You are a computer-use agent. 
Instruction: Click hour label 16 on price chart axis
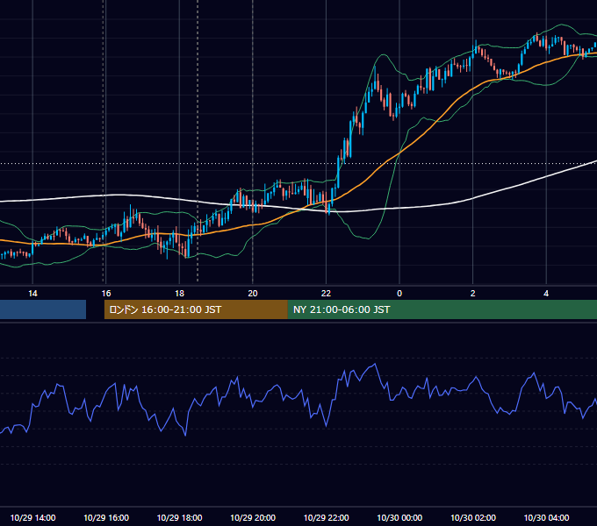(x=106, y=294)
